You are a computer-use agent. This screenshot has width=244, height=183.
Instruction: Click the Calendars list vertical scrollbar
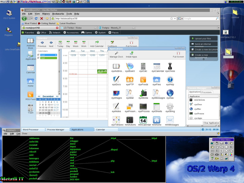pos(59,72)
